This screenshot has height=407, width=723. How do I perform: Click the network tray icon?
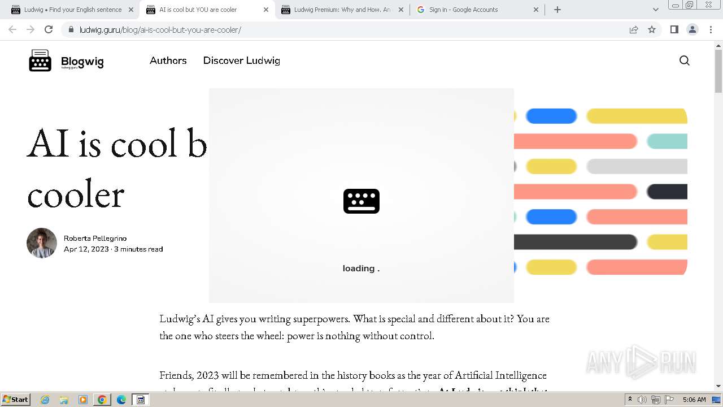point(656,400)
